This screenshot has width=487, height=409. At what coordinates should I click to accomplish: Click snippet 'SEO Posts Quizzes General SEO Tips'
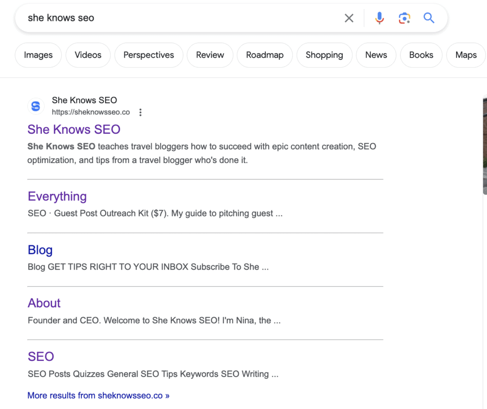coord(103,374)
